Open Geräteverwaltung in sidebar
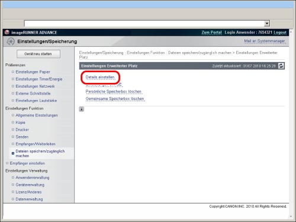 tap(30, 185)
